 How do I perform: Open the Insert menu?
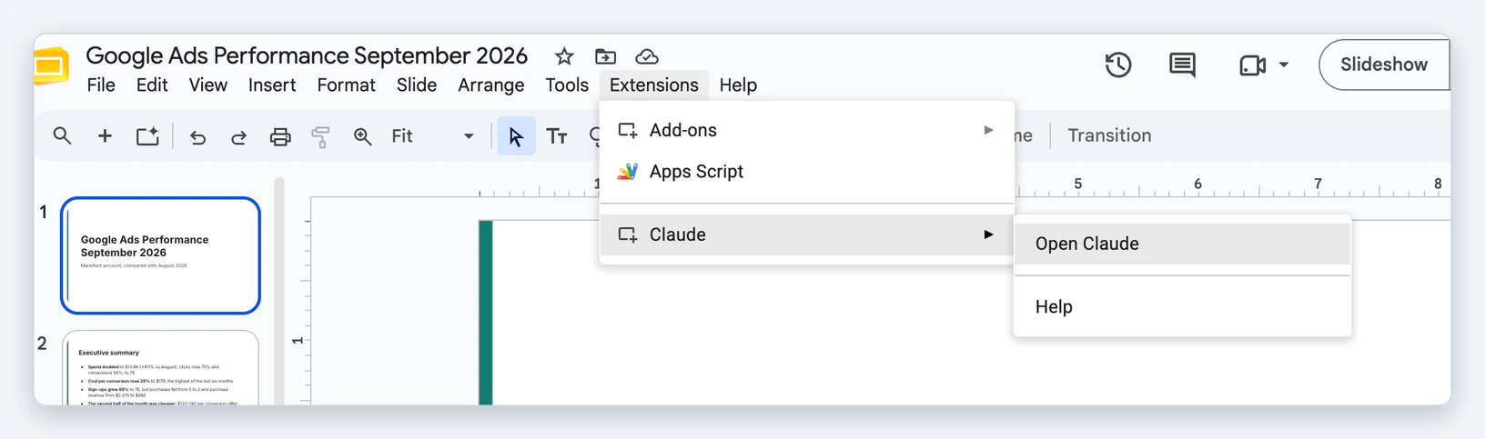pyautogui.click(x=272, y=85)
